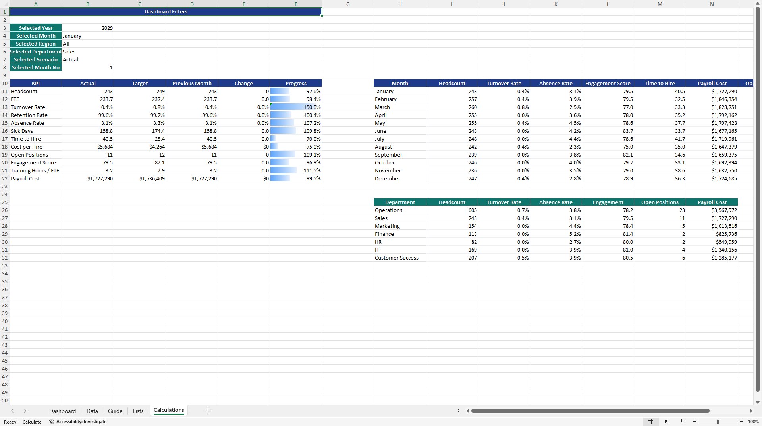The width and height of the screenshot is (762, 426).
Task: Click previous sheet navigation arrow
Action: pyautogui.click(x=12, y=411)
